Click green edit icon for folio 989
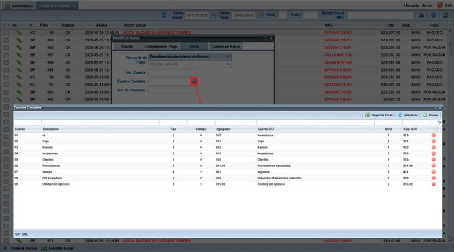Screen dimensions: 454x252 pos(19,40)
